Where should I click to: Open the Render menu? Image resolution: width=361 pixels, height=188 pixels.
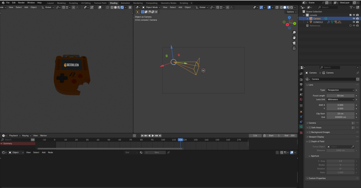pyautogui.click(x=21, y=3)
